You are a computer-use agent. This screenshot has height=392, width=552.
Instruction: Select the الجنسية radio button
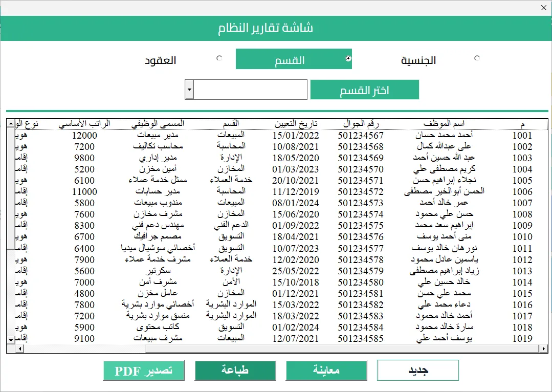[477, 58]
